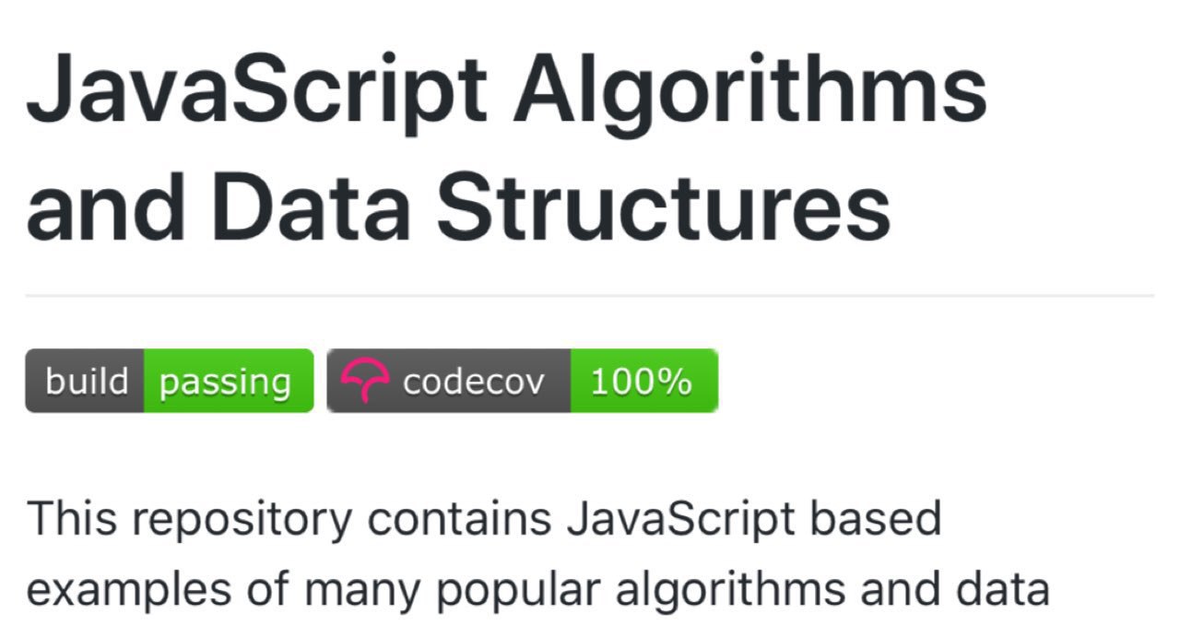Open the codecov 100% coverage badge
The width and height of the screenshot is (1180, 637).
[x=522, y=381]
